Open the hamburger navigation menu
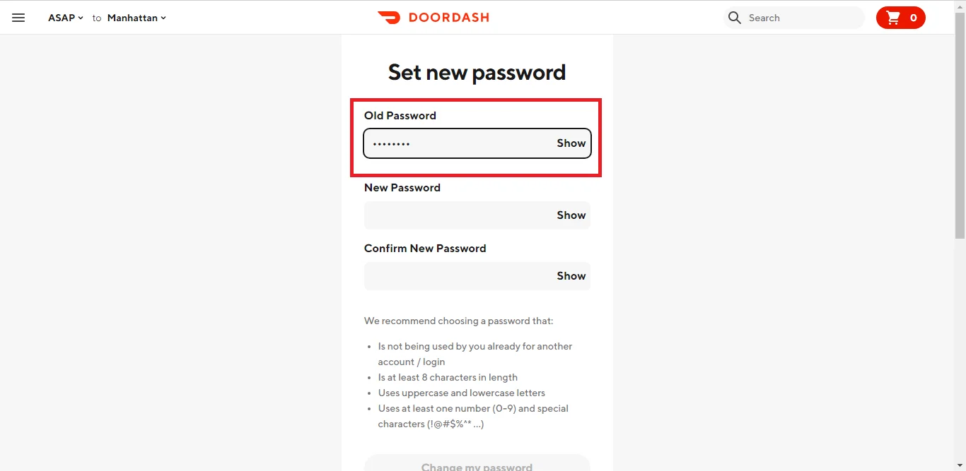 (18, 18)
